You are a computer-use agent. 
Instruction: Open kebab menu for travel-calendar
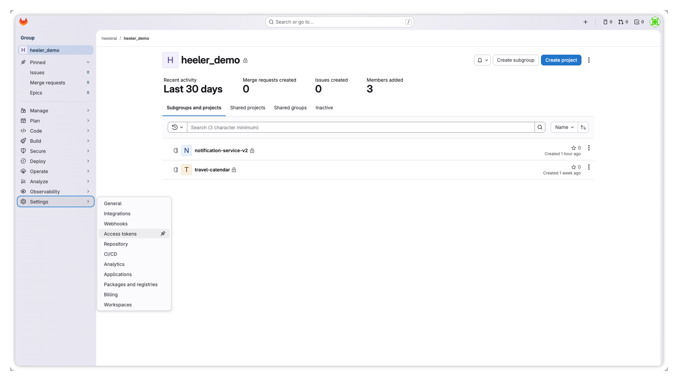(589, 167)
